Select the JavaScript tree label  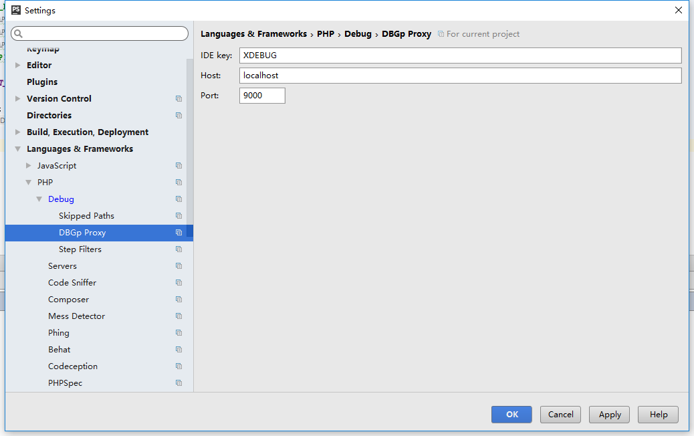(57, 166)
